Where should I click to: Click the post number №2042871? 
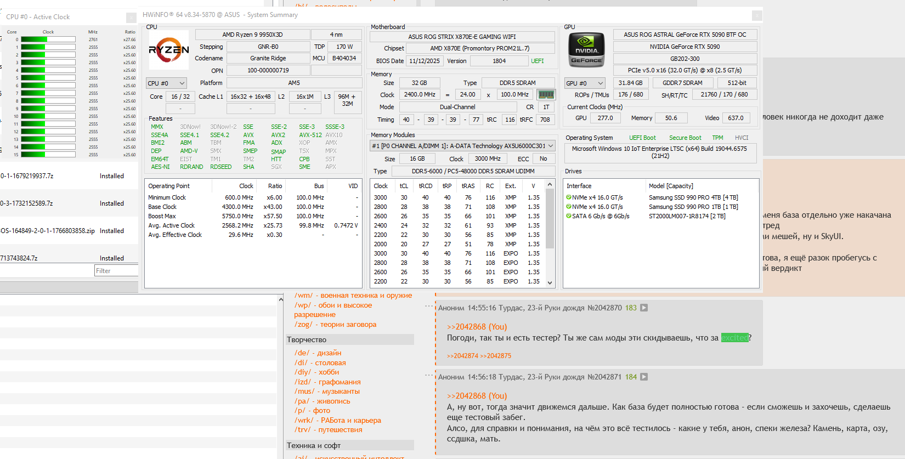[x=604, y=377]
